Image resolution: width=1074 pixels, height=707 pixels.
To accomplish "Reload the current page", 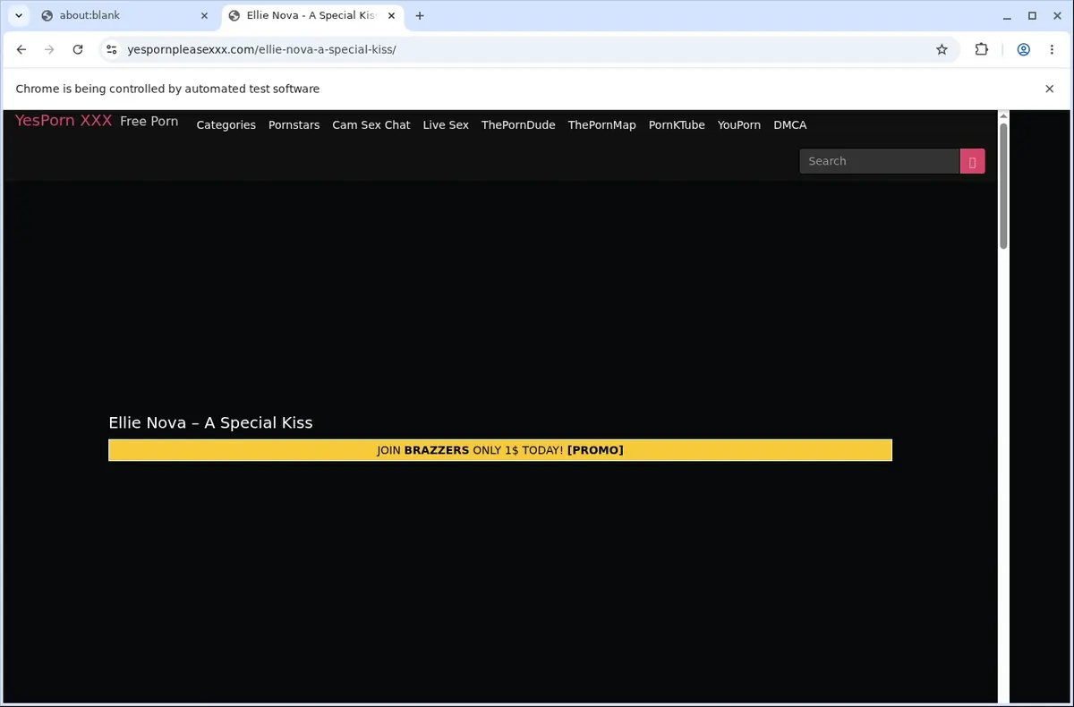I will click(x=78, y=49).
